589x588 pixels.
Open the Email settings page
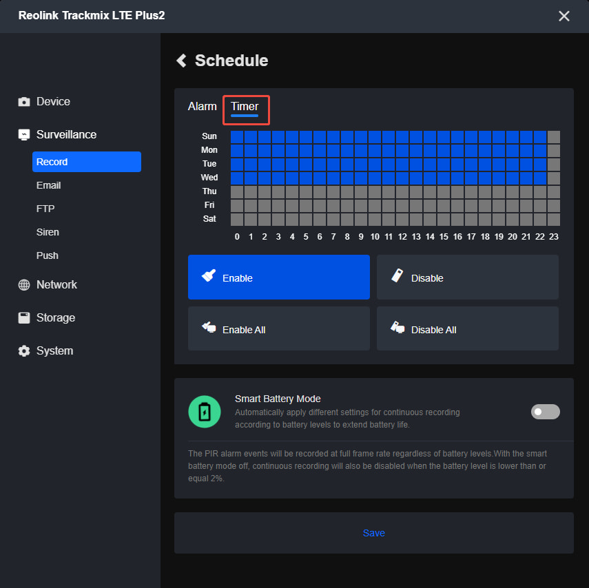48,185
